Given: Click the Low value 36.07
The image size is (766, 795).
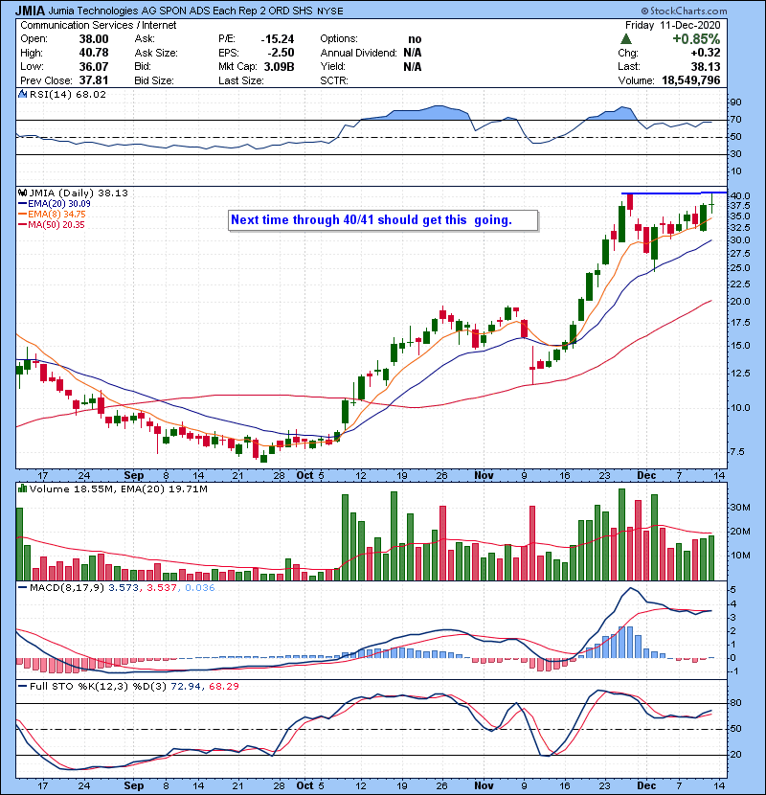Looking at the screenshot, I should tap(94, 66).
